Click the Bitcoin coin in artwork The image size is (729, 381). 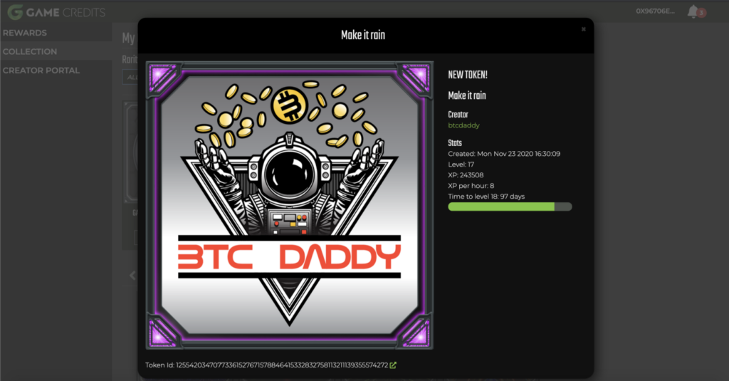pyautogui.click(x=289, y=105)
